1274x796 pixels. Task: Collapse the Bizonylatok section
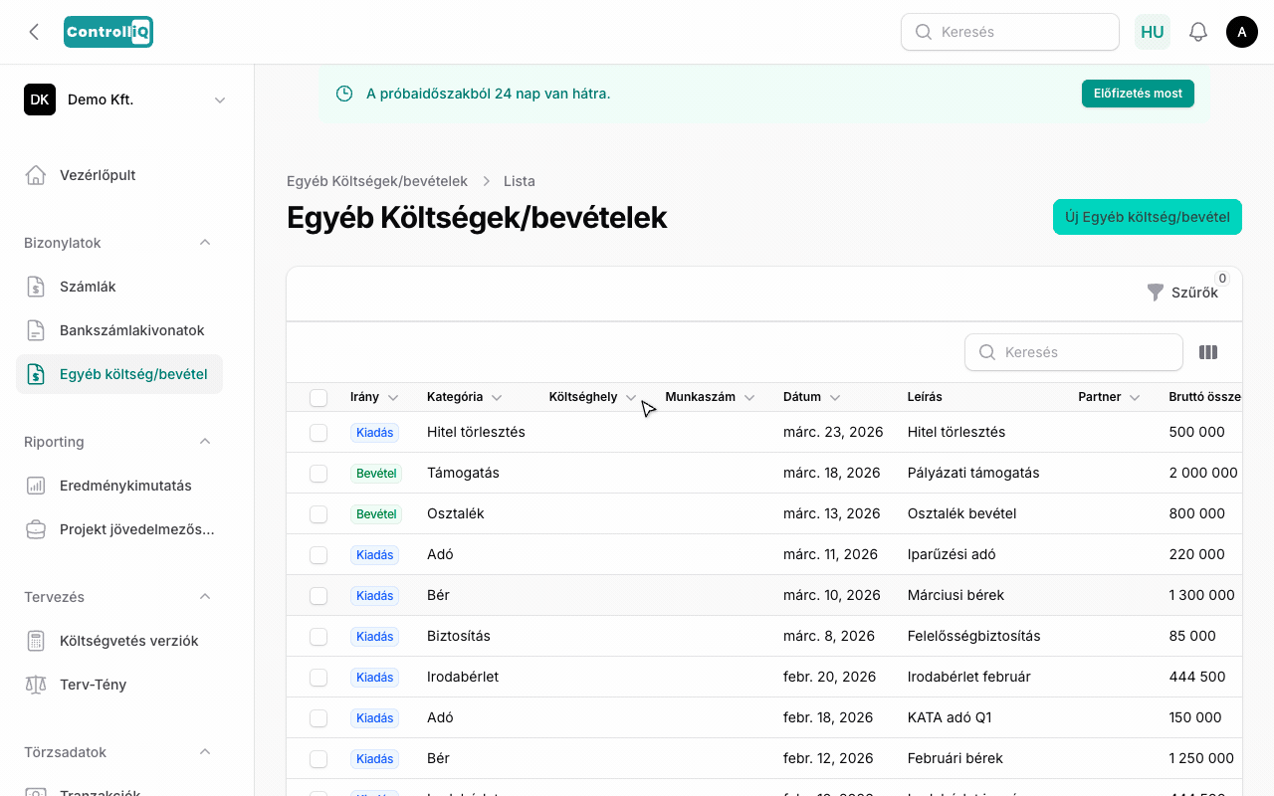[205, 243]
